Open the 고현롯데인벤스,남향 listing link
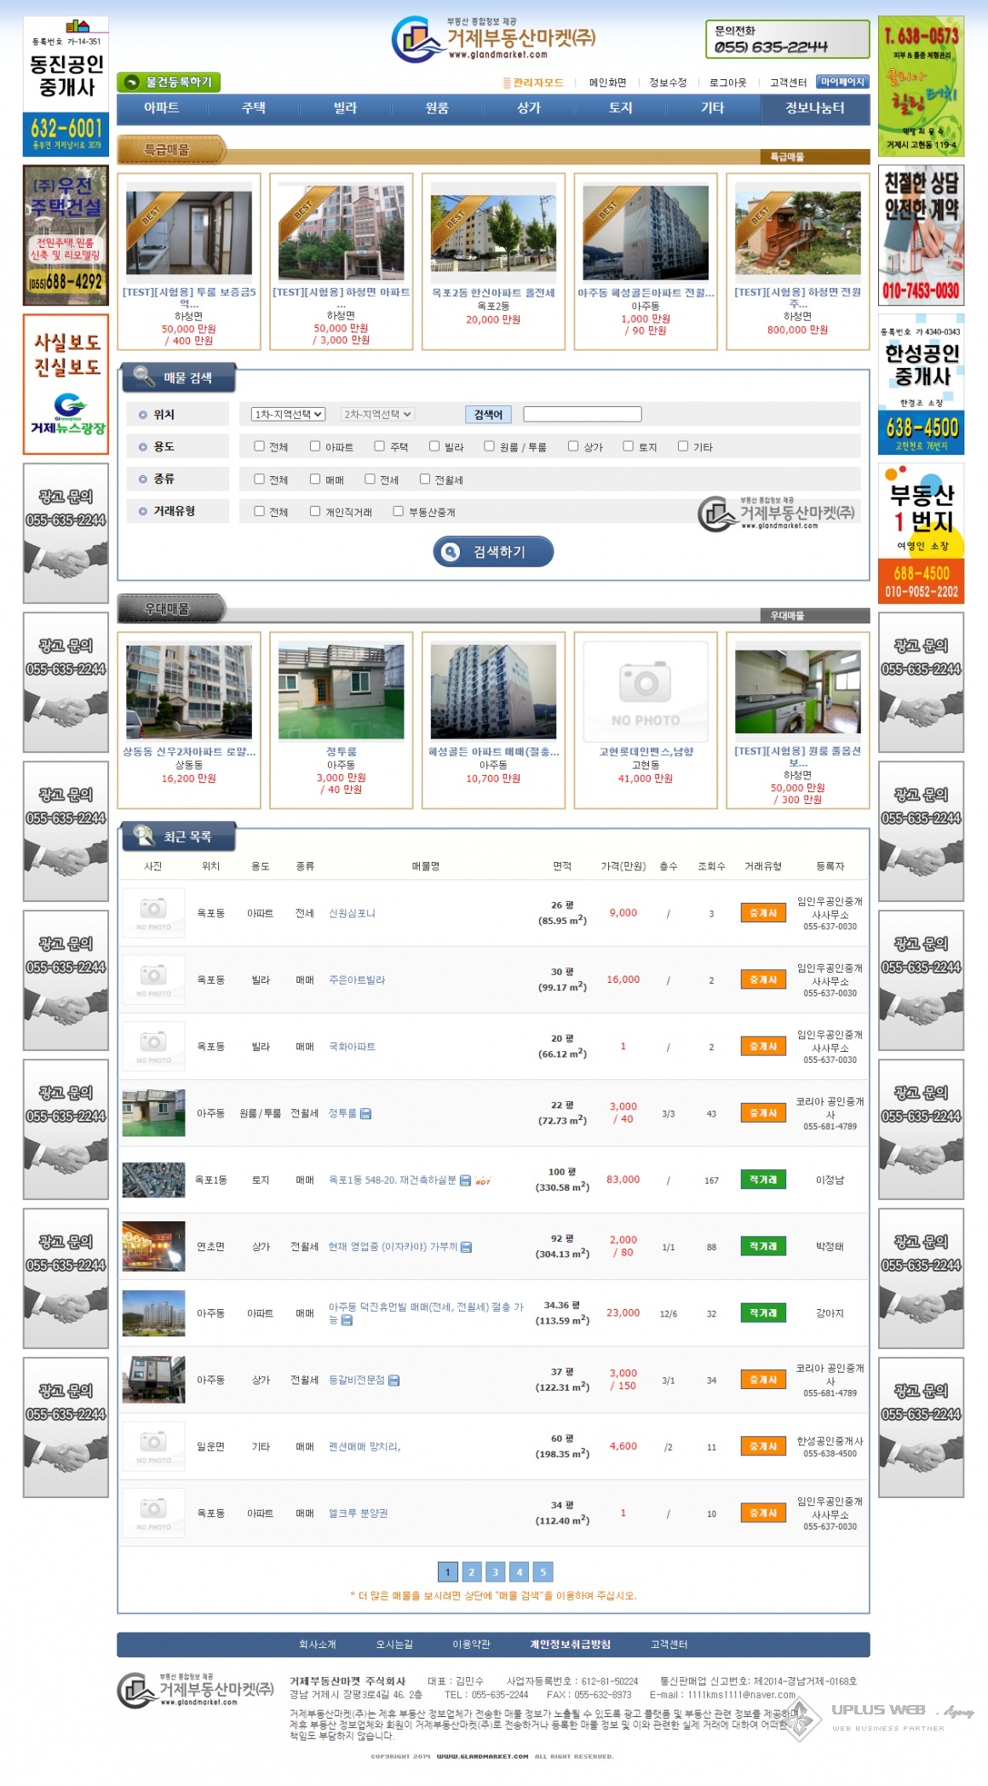The height and width of the screenshot is (1786, 988). coord(646,752)
